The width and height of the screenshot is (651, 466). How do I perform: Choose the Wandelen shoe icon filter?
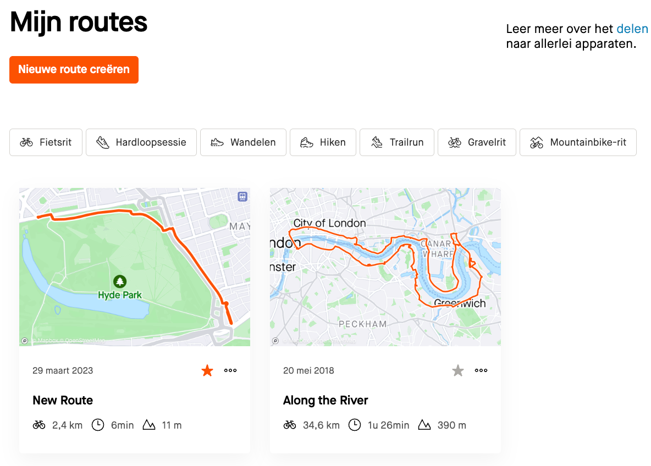[x=217, y=142]
